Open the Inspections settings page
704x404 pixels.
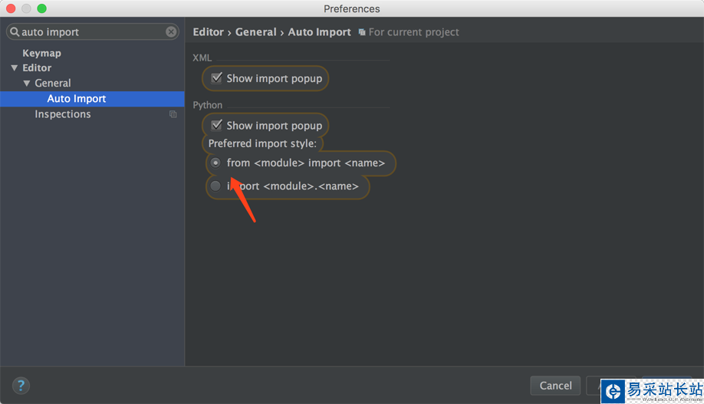pyautogui.click(x=62, y=114)
